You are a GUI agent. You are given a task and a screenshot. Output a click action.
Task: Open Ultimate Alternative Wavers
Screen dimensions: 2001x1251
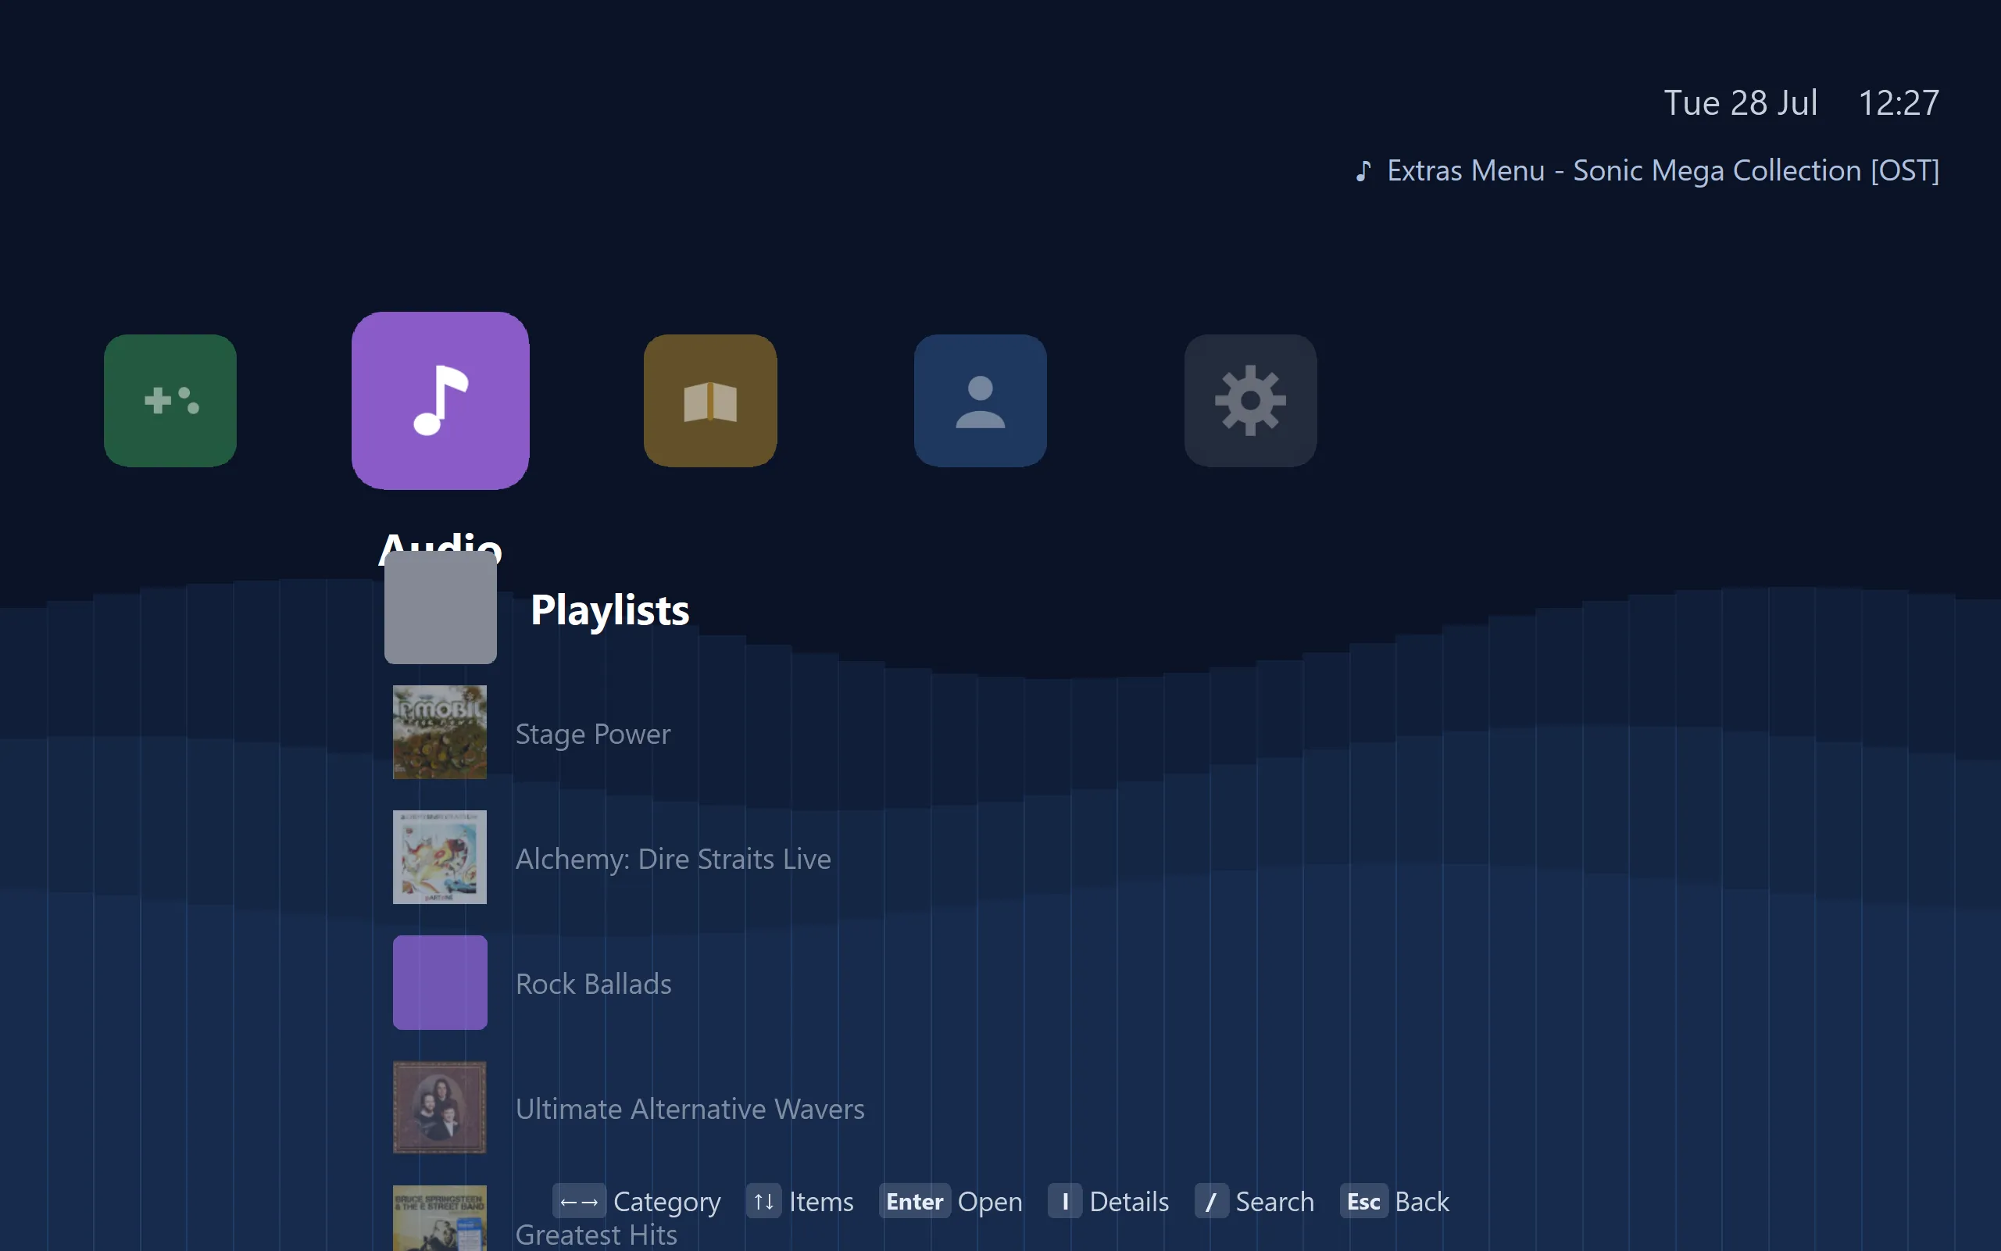(690, 1109)
